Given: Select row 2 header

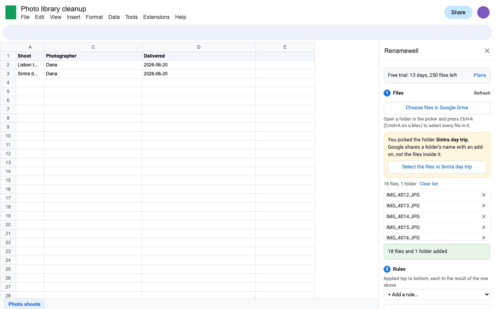Looking at the screenshot, I should coord(8,65).
